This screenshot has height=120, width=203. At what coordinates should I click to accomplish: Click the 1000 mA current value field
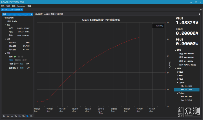21,64
